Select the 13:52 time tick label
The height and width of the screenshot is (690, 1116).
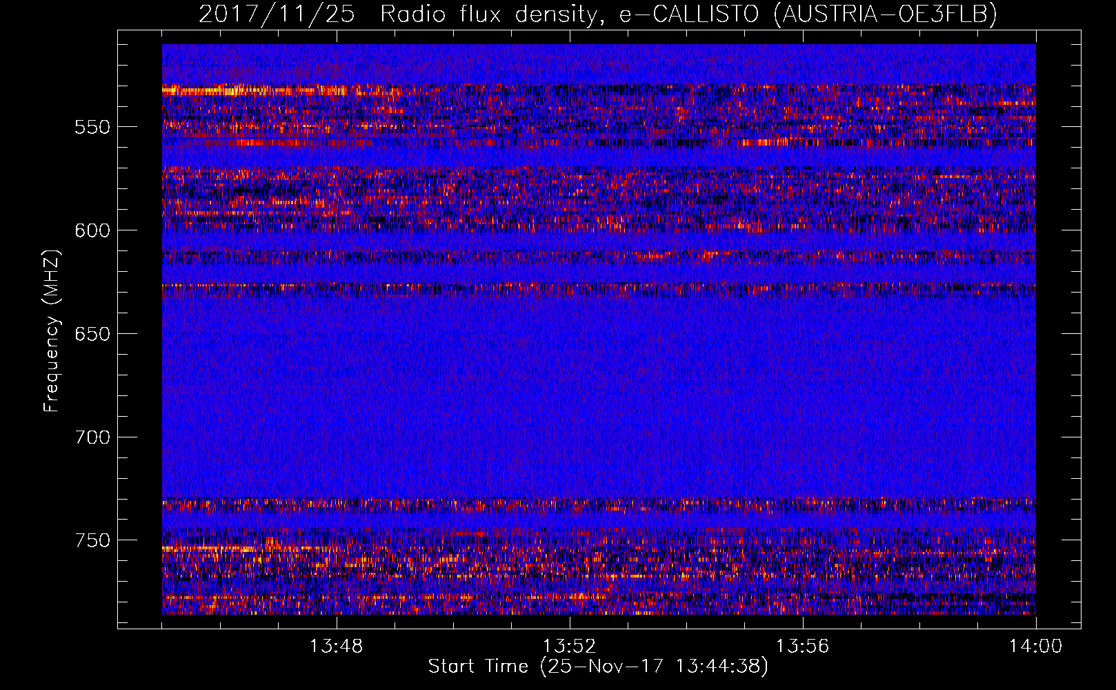click(569, 647)
